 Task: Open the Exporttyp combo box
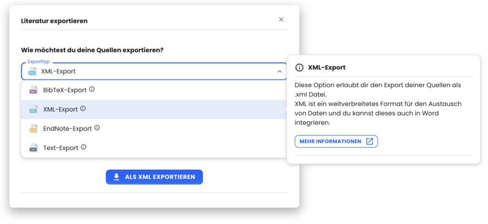click(154, 71)
